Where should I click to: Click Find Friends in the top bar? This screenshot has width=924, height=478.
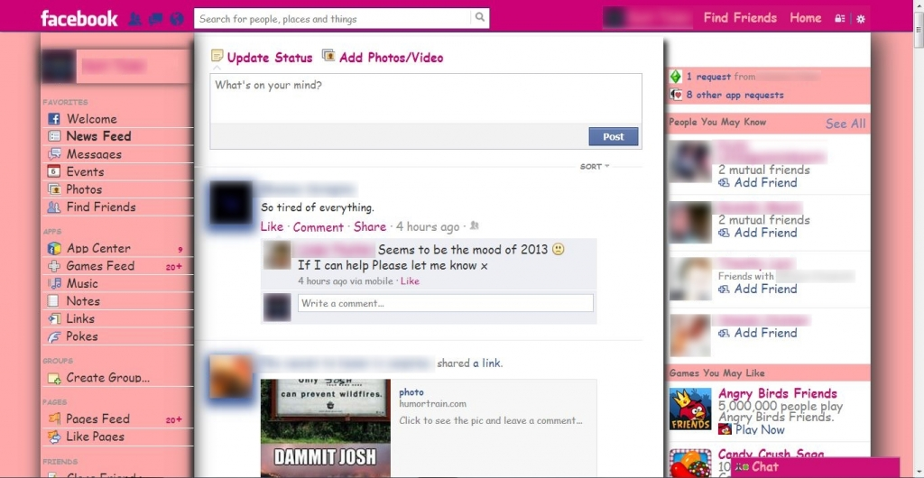click(740, 18)
